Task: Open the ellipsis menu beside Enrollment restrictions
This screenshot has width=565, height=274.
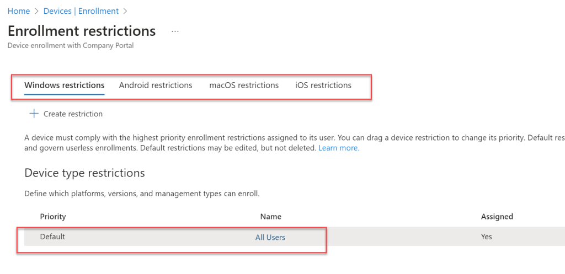Action: click(175, 31)
